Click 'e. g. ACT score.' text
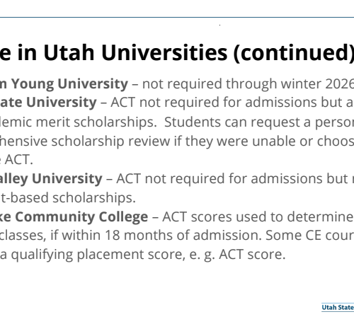The width and height of the screenshot is (354, 324). pyautogui.click(x=237, y=255)
